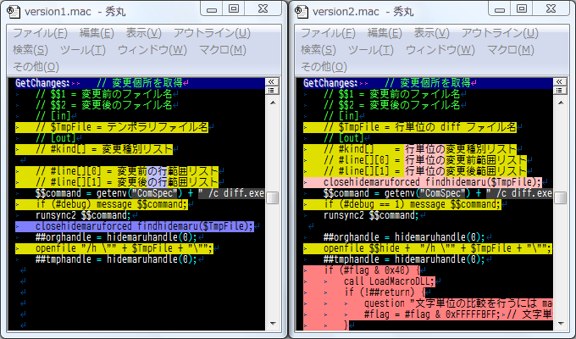The image size is (576, 339).
Task: Click 'if (#debug) message $$command;' in version1.mac
Action: [102, 204]
